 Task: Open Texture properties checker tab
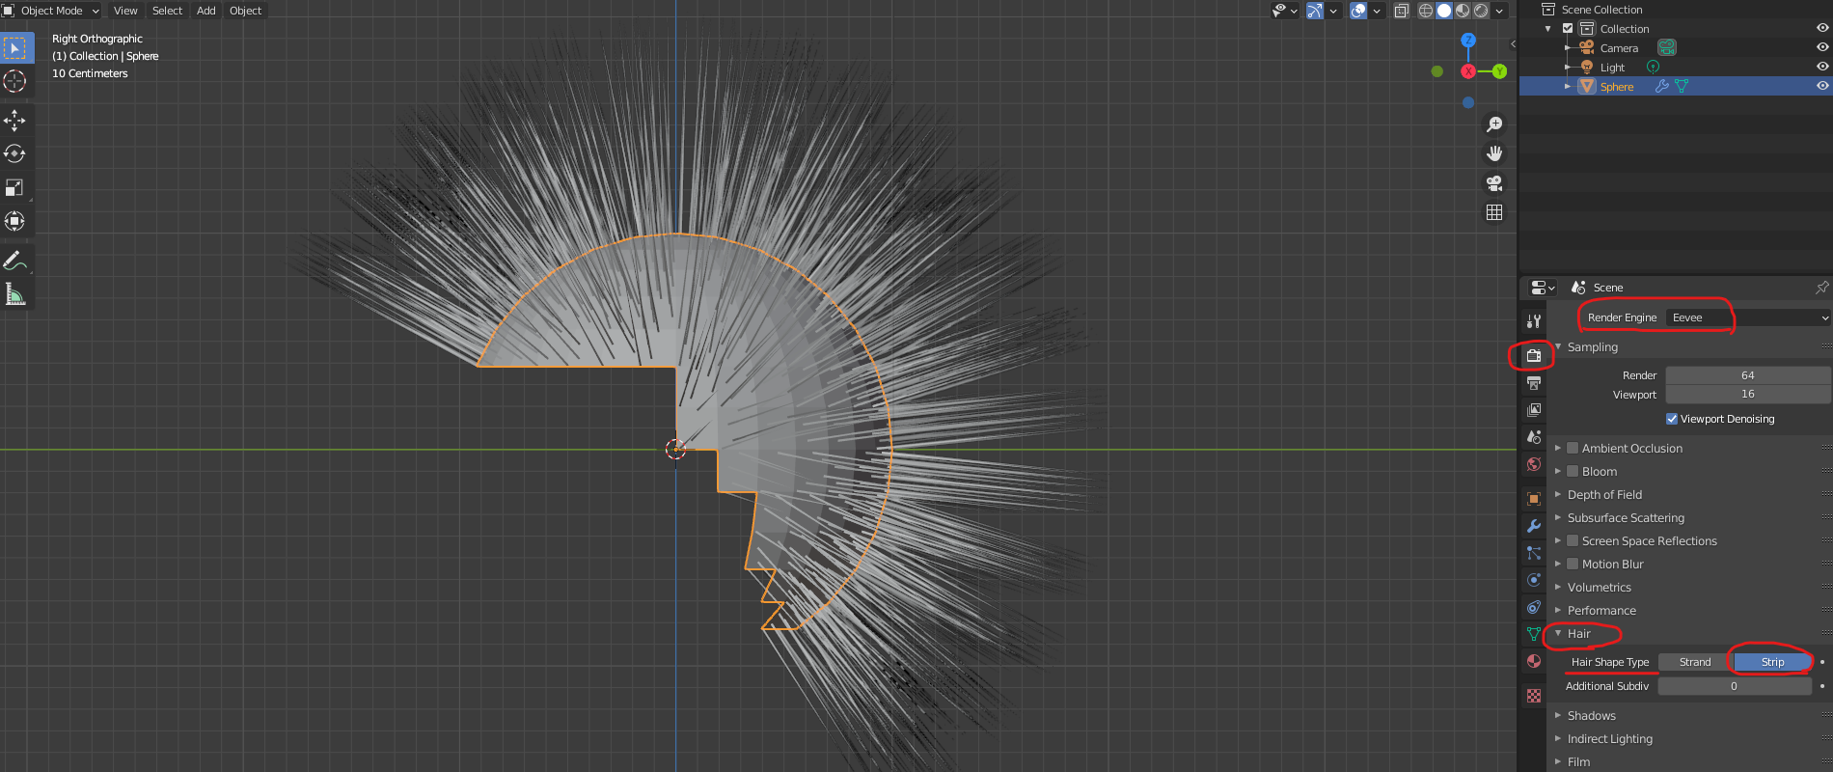(1534, 695)
